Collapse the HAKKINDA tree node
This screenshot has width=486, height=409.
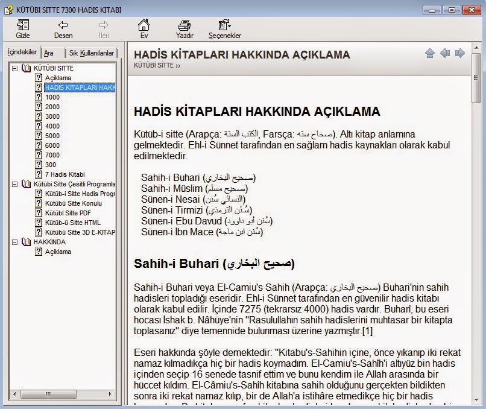[14, 242]
